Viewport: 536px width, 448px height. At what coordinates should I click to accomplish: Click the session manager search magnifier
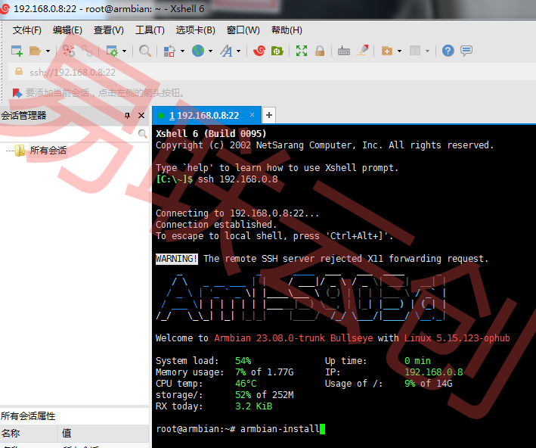click(x=142, y=134)
